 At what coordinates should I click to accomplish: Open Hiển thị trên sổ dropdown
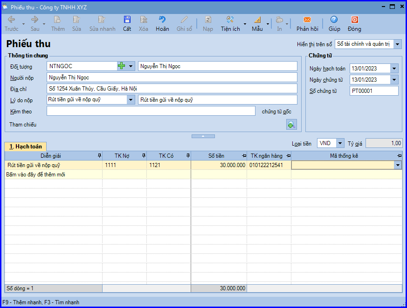point(397,44)
